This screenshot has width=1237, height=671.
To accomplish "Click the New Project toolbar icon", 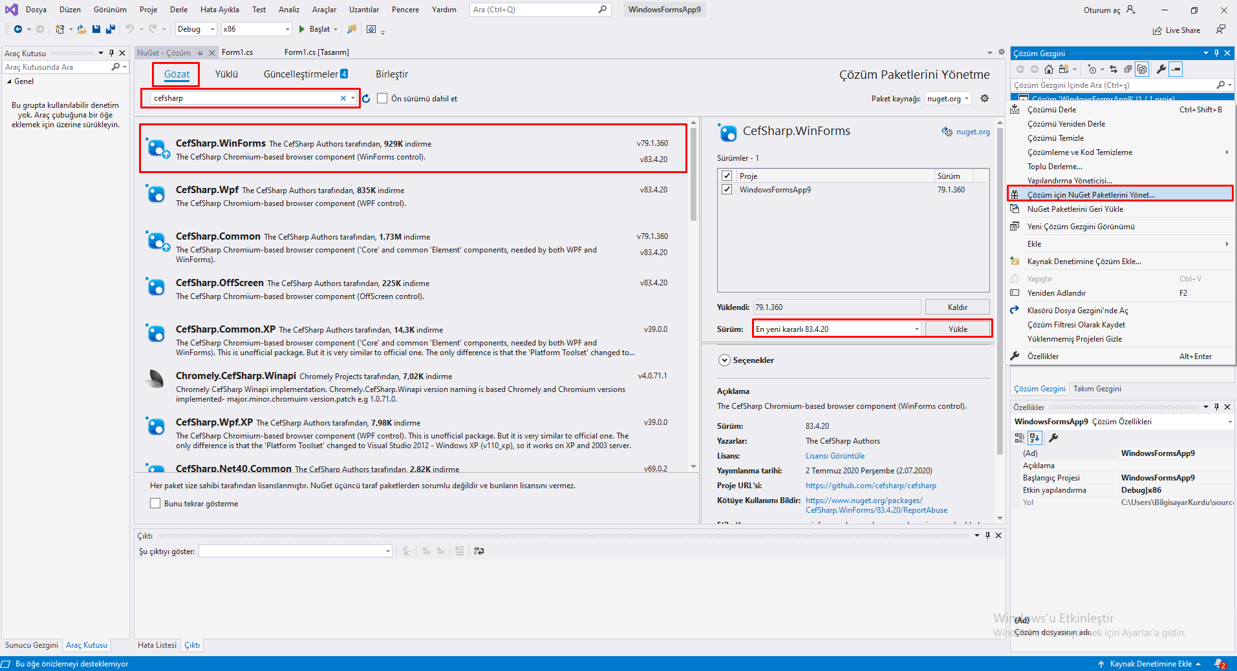I will [60, 29].
